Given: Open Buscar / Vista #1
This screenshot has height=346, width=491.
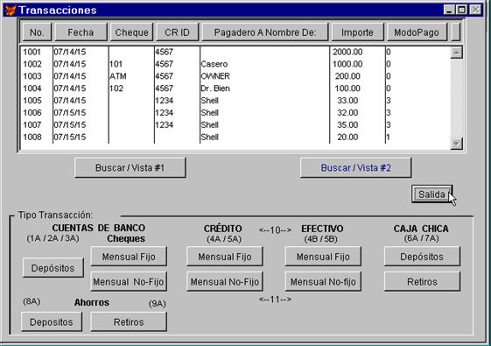Looking at the screenshot, I should [x=130, y=167].
